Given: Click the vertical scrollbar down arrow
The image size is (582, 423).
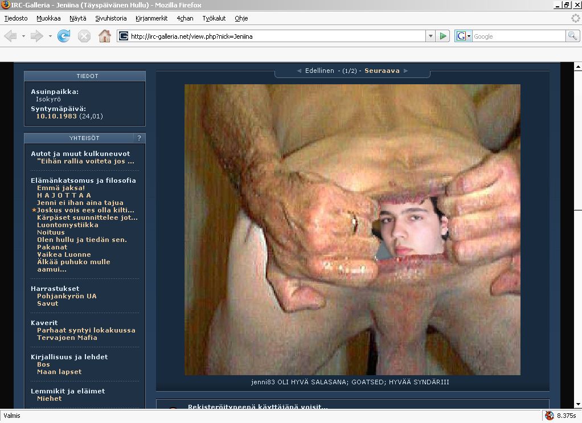Looking at the screenshot, I should (x=577, y=403).
